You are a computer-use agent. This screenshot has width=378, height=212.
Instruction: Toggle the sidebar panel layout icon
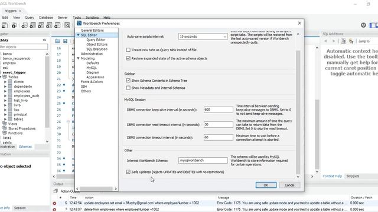pyautogui.click(x=373, y=25)
